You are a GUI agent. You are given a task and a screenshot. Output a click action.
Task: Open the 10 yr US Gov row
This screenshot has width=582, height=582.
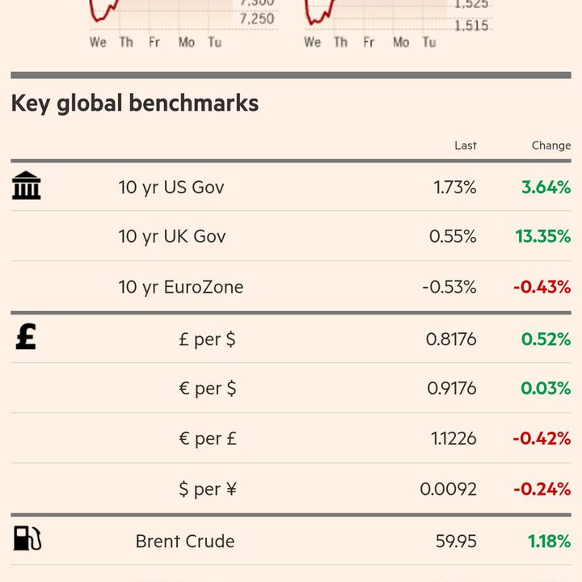click(x=171, y=188)
